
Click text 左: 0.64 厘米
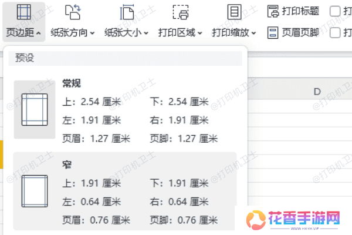pos(92,202)
